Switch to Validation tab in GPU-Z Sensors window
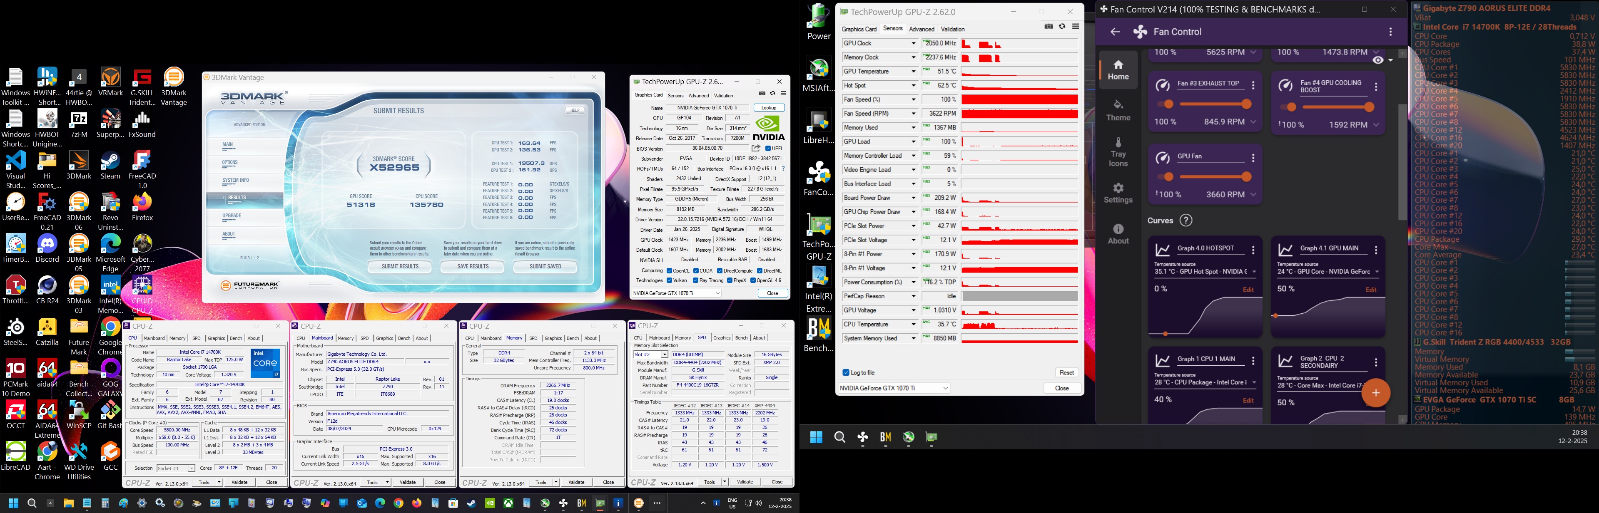This screenshot has width=1599, height=513. pyautogui.click(x=952, y=29)
